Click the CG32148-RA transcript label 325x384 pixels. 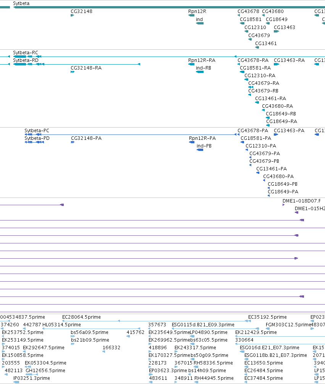point(86,68)
